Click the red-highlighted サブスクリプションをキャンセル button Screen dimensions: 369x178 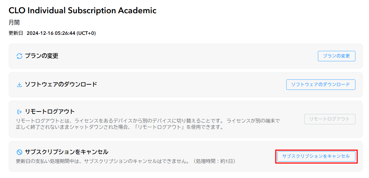click(x=316, y=156)
